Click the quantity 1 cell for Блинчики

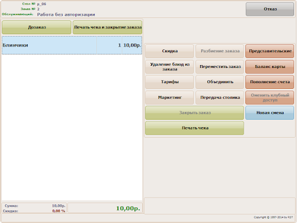(109, 45)
